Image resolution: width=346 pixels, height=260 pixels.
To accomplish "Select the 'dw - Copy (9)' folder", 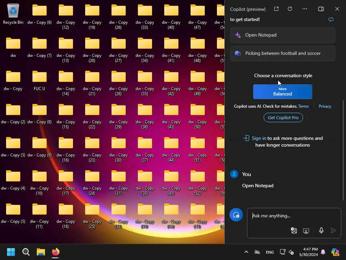I will [39, 147].
